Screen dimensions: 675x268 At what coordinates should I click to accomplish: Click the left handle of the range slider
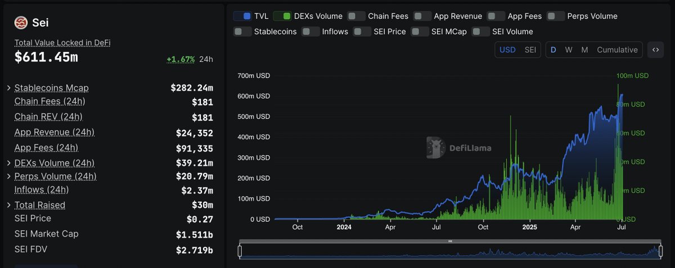pos(240,251)
